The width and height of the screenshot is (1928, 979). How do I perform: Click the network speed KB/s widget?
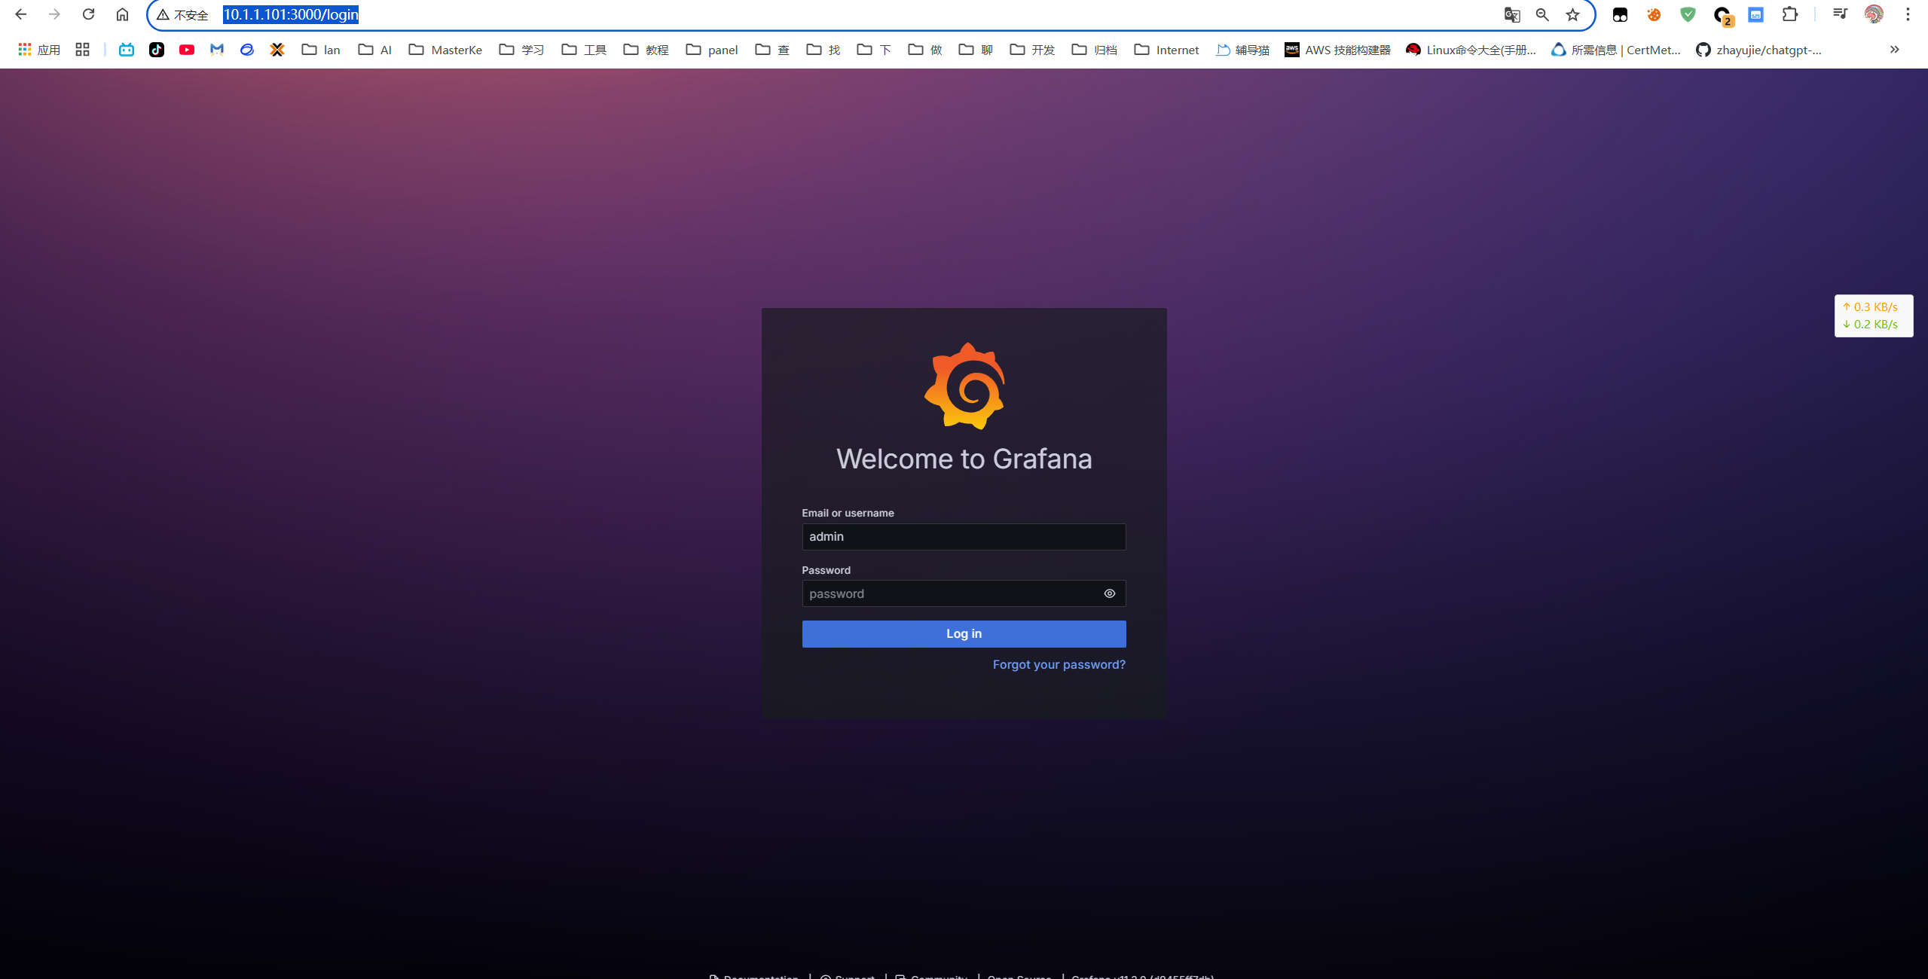(x=1873, y=316)
